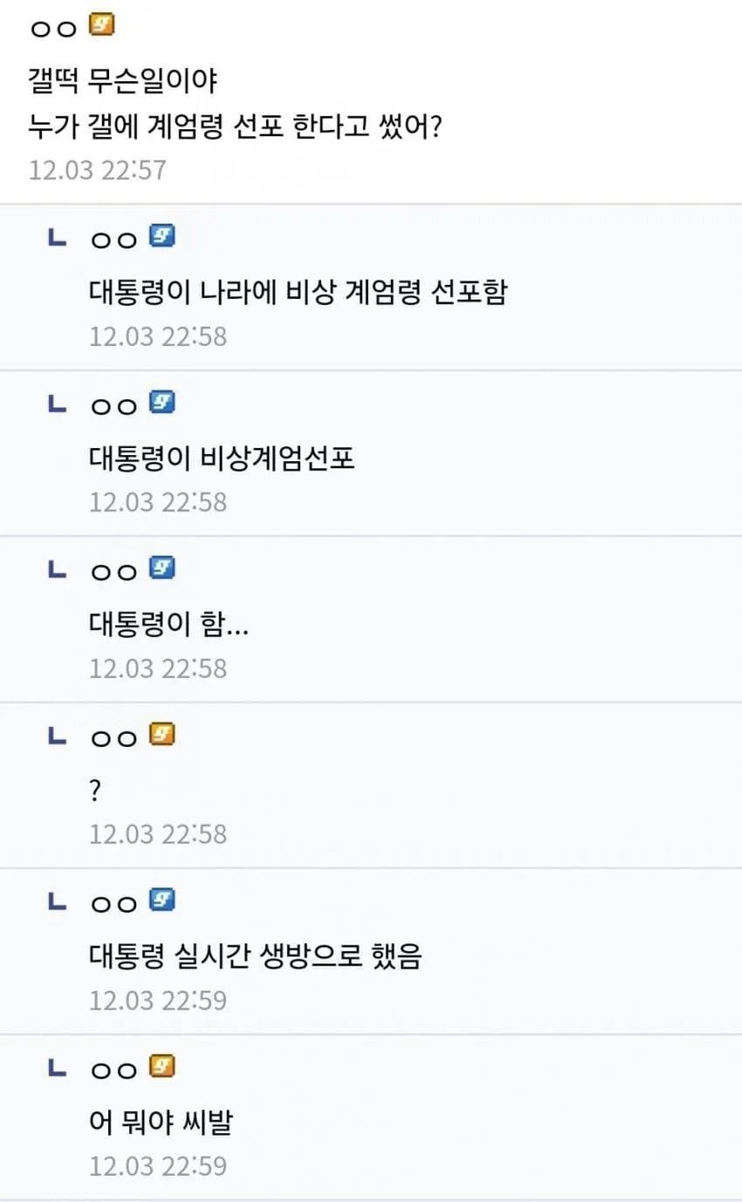Select the reply text '대통령이 비상계엄선포'
The image size is (742, 1202).
point(222,459)
